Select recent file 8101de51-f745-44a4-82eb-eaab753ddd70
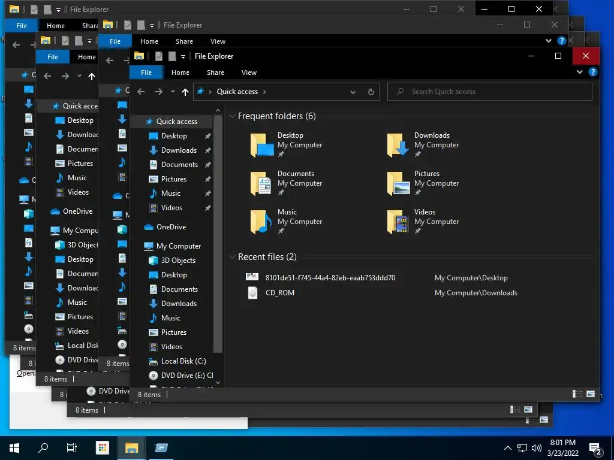614x460 pixels. pyautogui.click(x=330, y=278)
